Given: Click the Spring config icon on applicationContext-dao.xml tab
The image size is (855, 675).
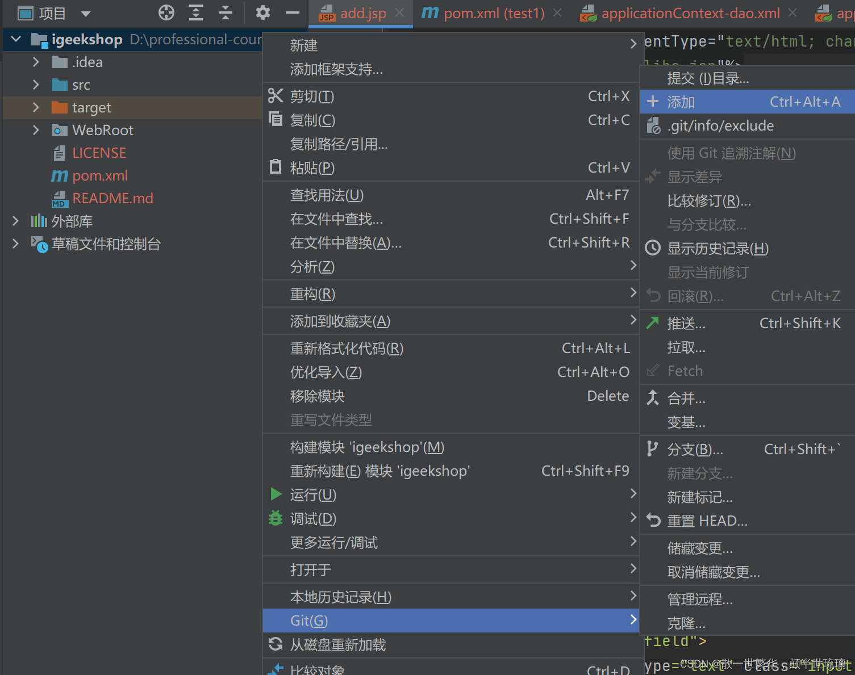Looking at the screenshot, I should [588, 13].
